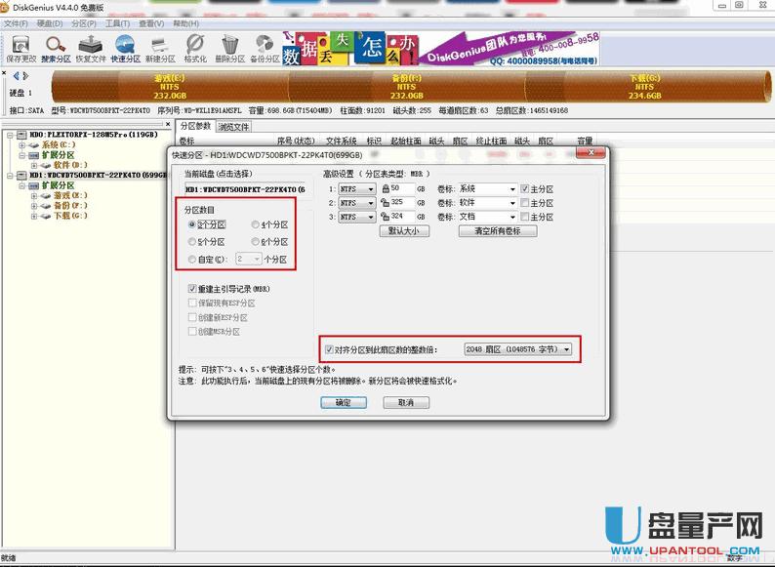This screenshot has height=567, width=775.
Task: Enable 主分区 checkbox for partition 2
Action: (525, 203)
